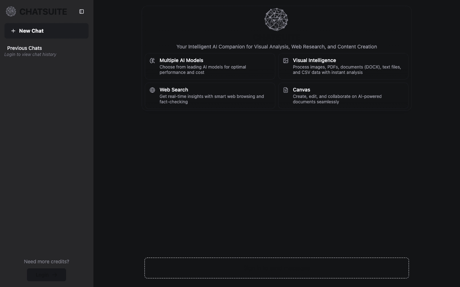The image size is (460, 287).
Task: Select the Multiple AI Models card
Action: [x=210, y=66]
